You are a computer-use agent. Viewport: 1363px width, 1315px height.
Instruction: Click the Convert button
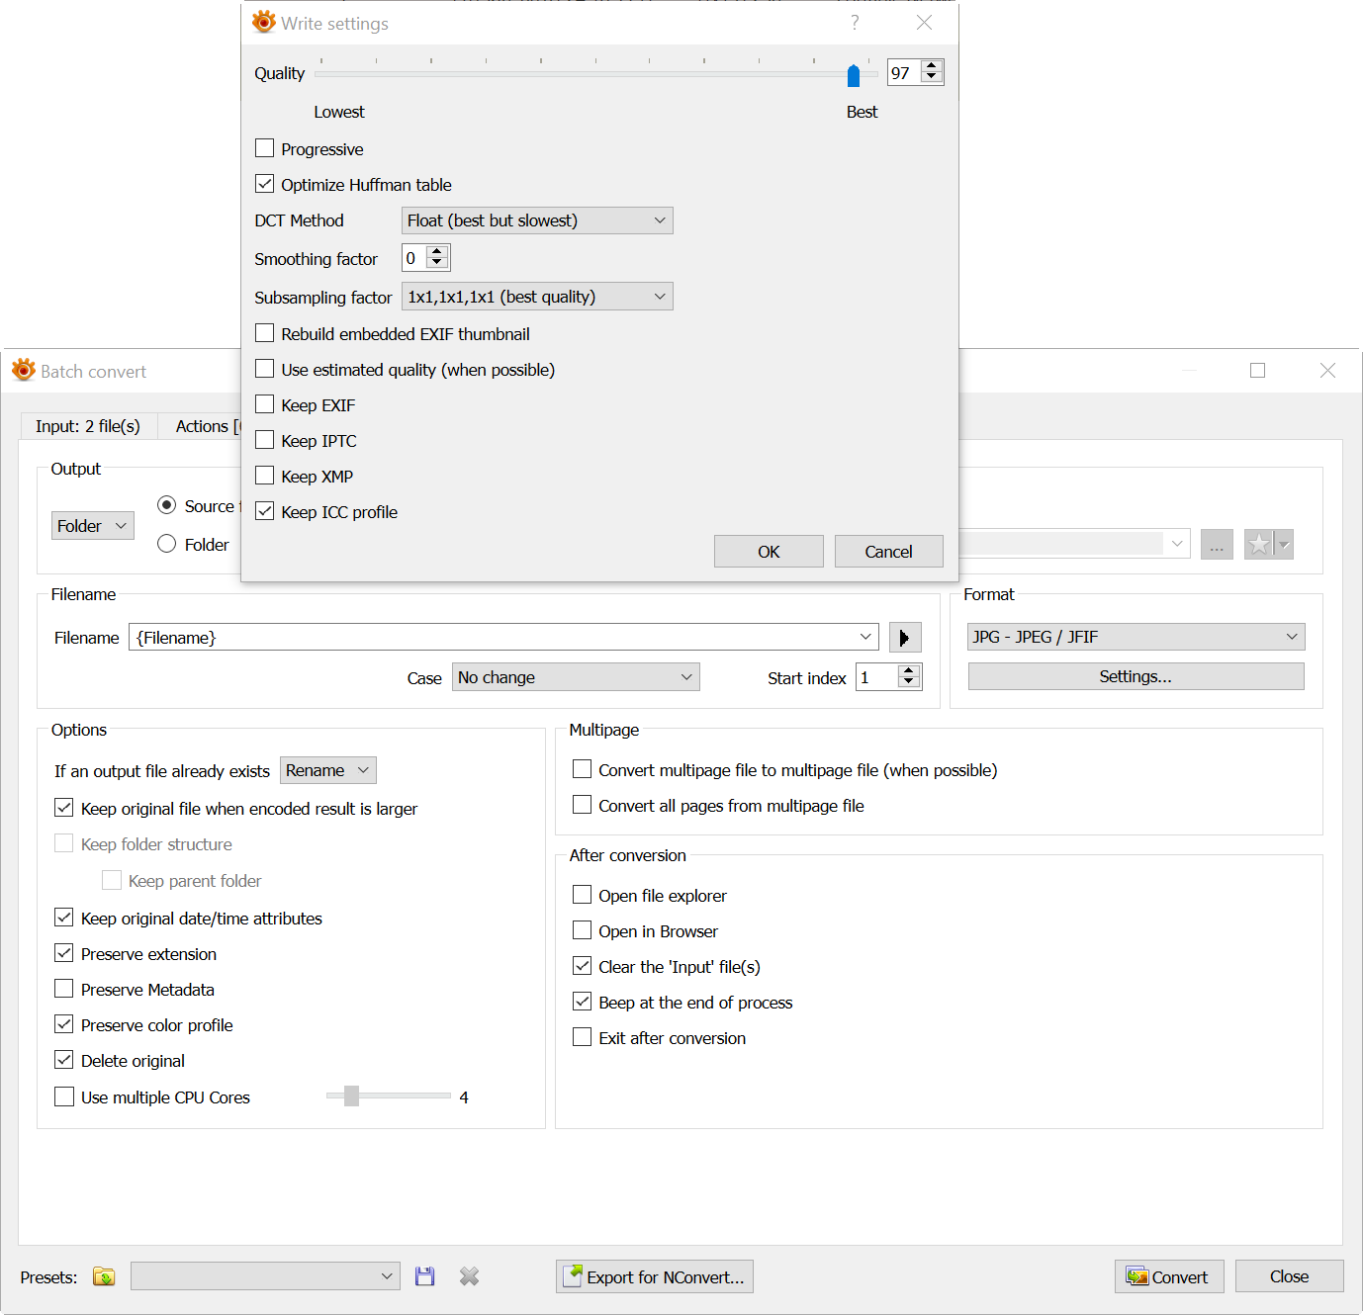coord(1169,1276)
